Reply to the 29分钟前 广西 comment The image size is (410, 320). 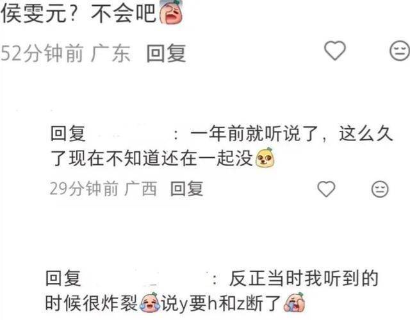[186, 189]
